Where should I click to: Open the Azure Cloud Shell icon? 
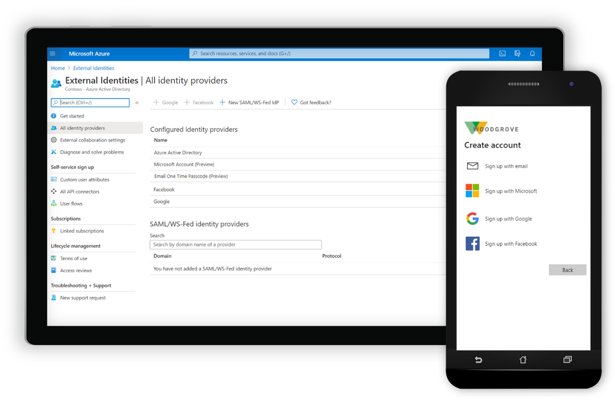pyautogui.click(x=502, y=53)
